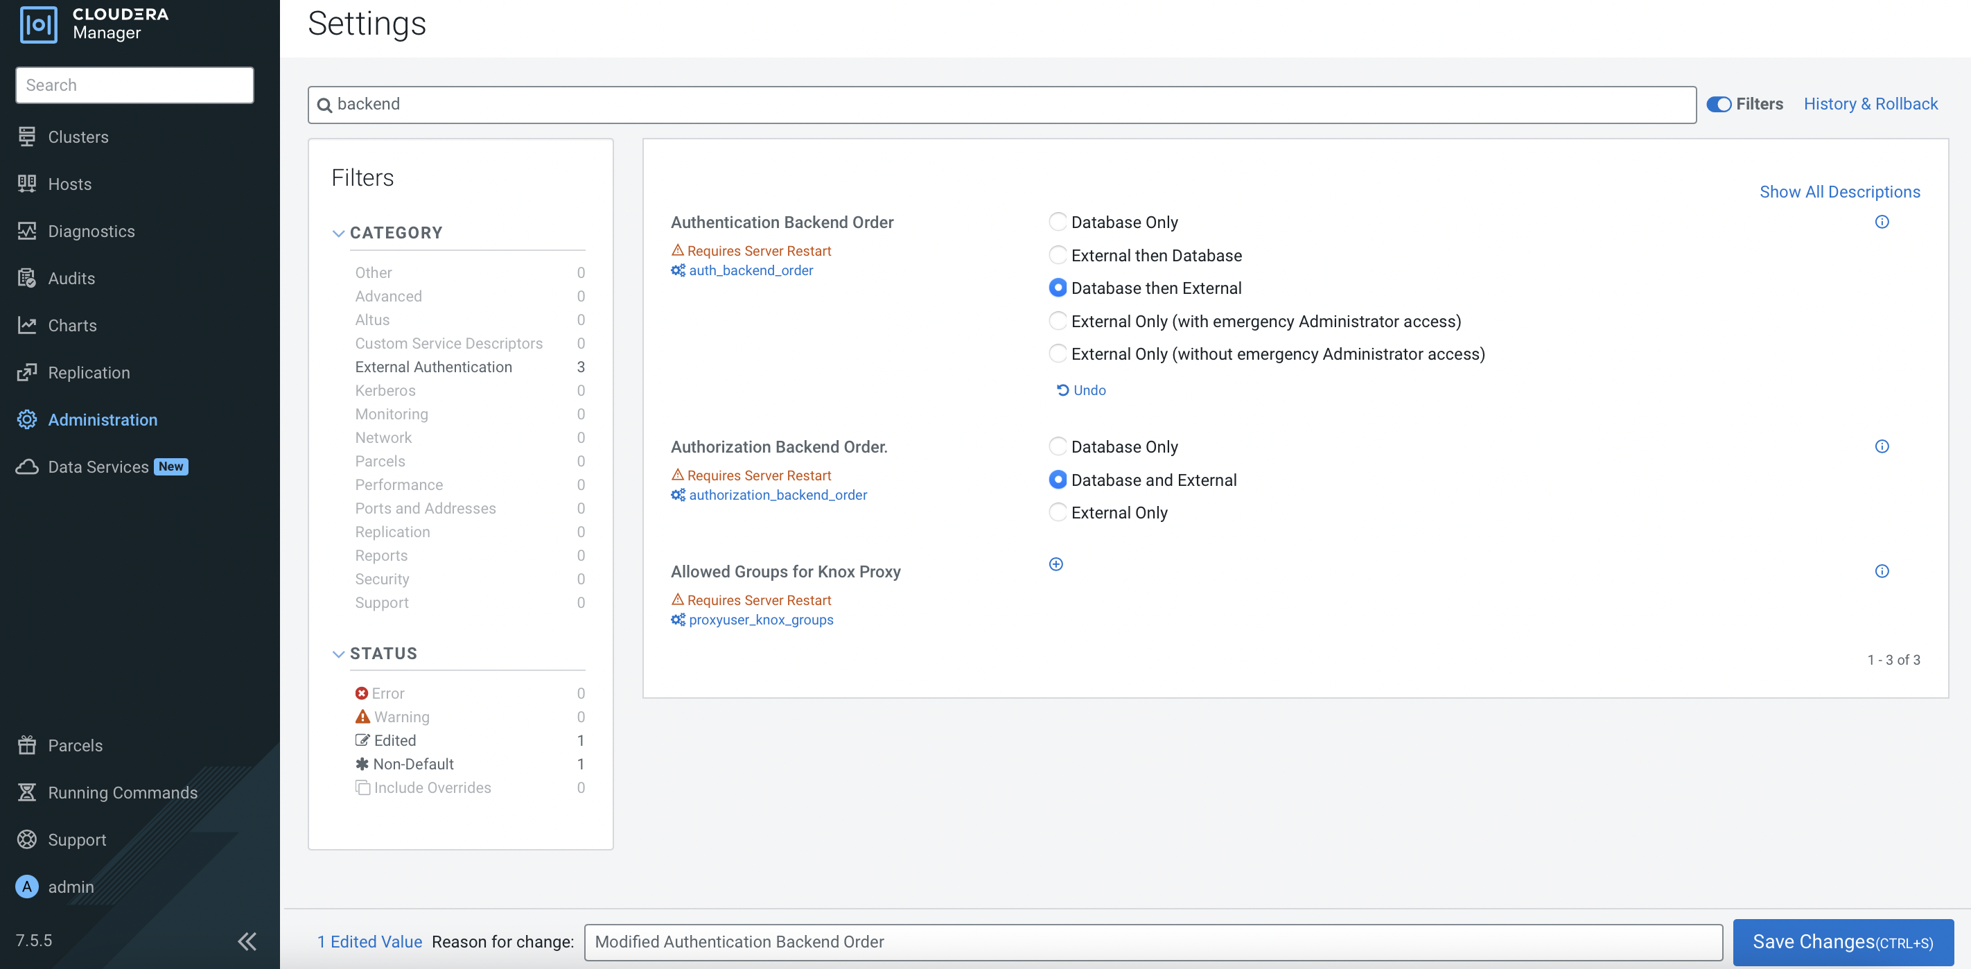Filter by External Authentication category
The width and height of the screenshot is (1971, 969).
[433, 367]
